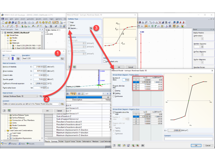Viewport: 215px width, 161px height.
Task: Click OK in the small Material Model dialog
Action: 119,67
